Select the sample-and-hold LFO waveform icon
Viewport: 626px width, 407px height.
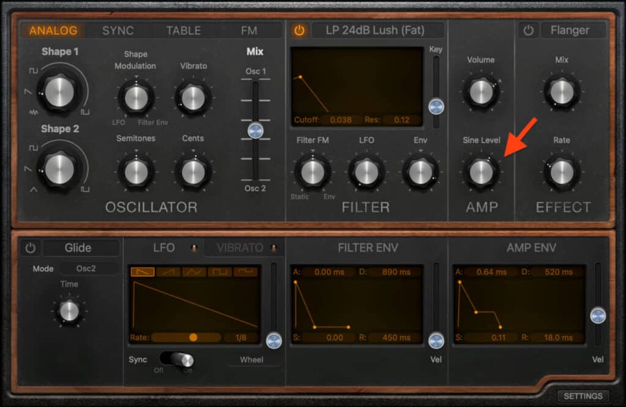tap(245, 272)
